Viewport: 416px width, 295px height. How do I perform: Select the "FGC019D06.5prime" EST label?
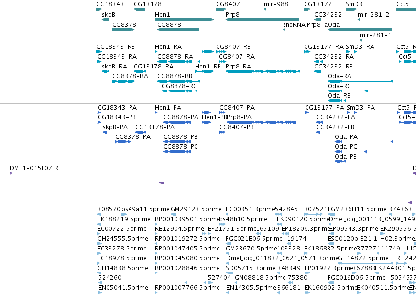point(356,278)
